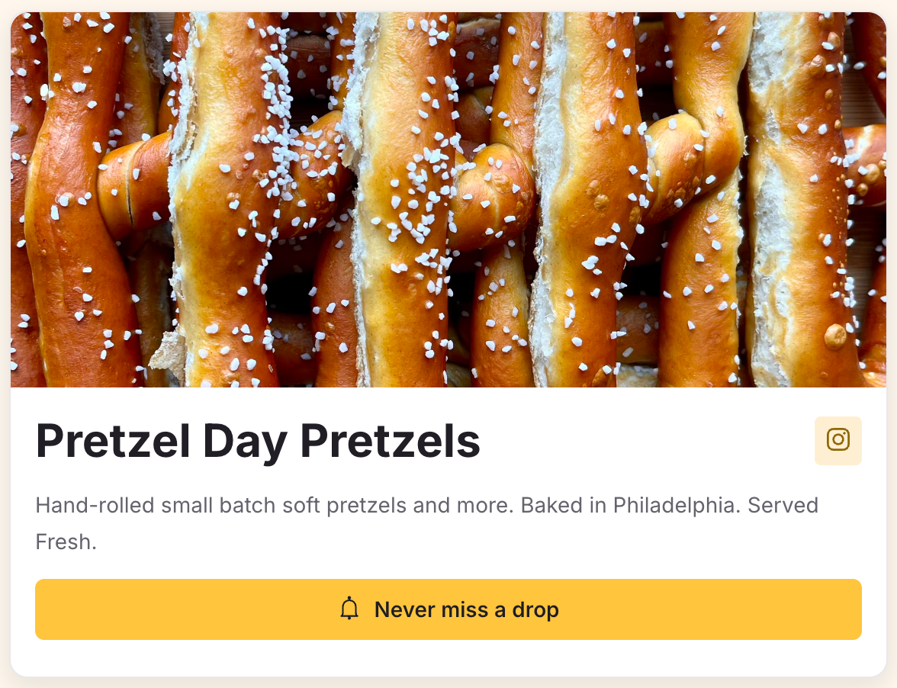Click the word "Hand-rolled" in the description
This screenshot has width=897, height=688.
95,506
